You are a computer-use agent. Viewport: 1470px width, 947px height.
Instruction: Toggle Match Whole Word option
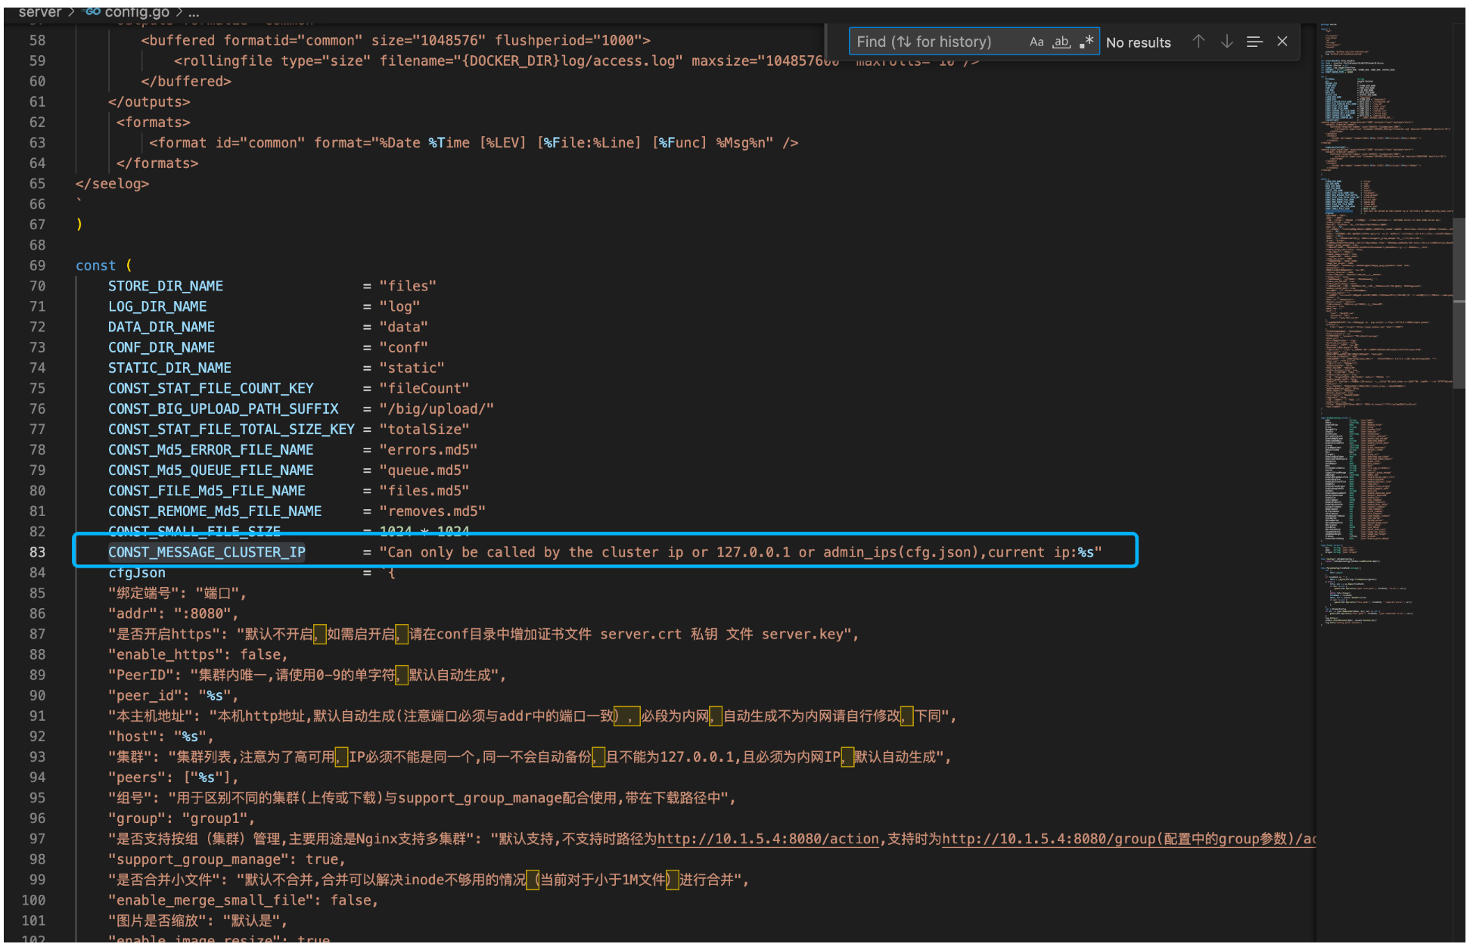[1061, 42]
